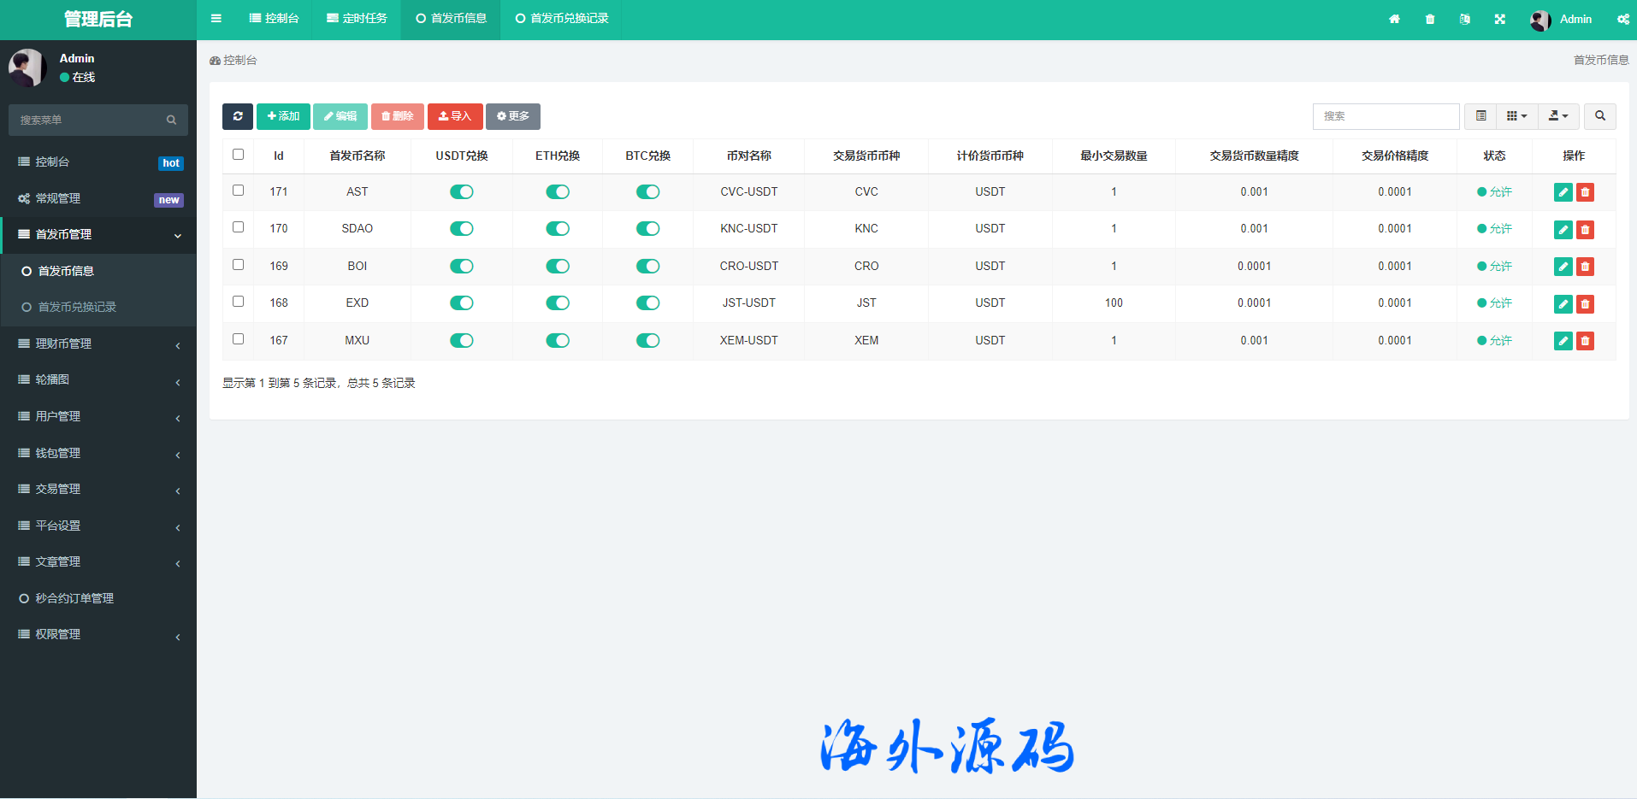This screenshot has width=1637, height=799.
Task: Open the column visibility grid dropdown
Action: [x=1516, y=116]
